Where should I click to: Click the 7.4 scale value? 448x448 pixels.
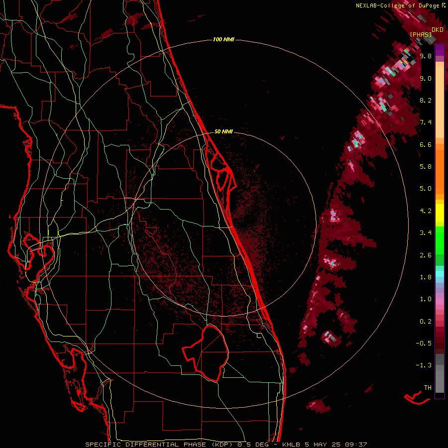pos(426,122)
